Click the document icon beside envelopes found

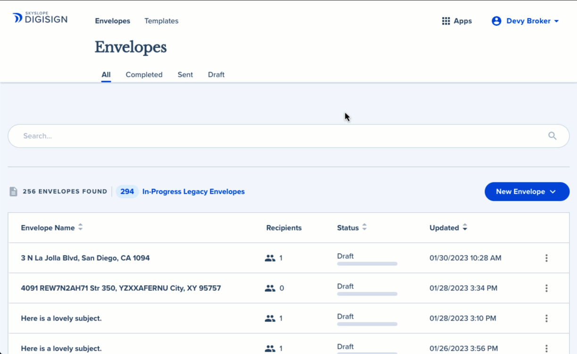[13, 191]
